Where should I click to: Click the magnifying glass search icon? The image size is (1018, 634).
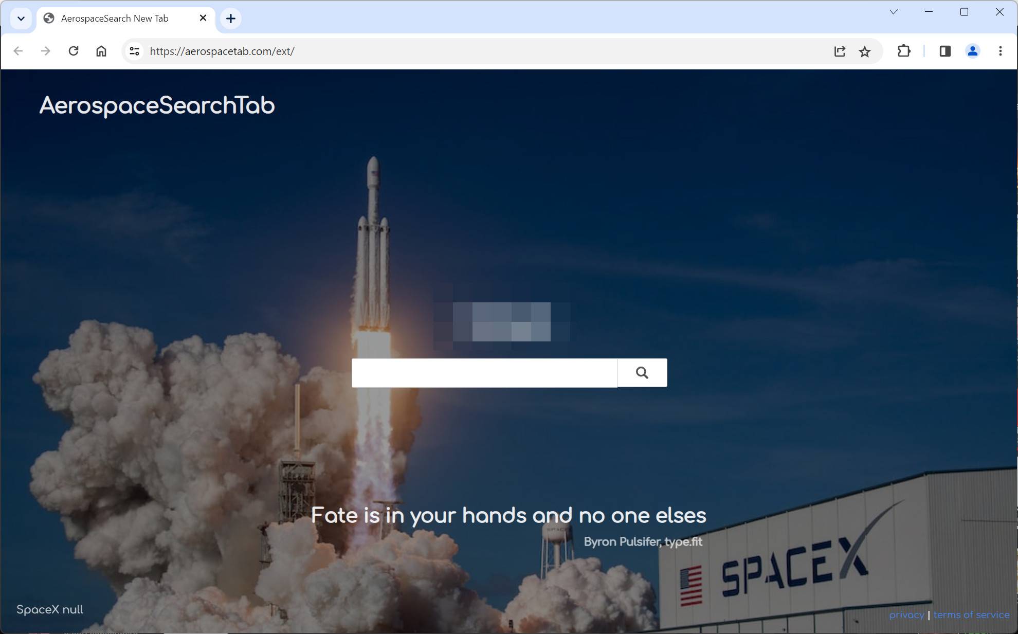642,372
